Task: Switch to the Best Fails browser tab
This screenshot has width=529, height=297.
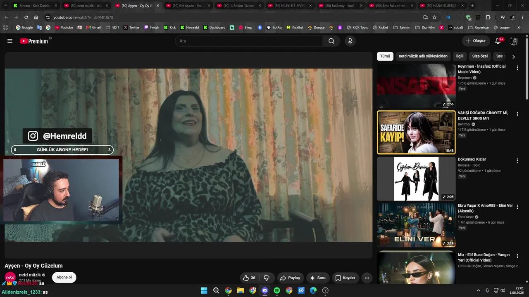Action: click(392, 6)
